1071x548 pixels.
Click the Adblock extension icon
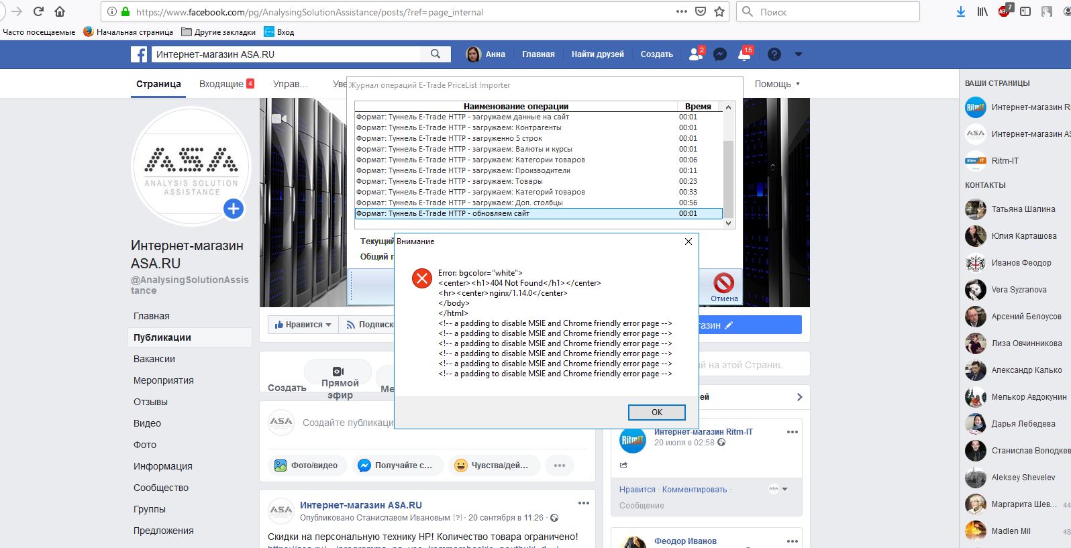1005,11
